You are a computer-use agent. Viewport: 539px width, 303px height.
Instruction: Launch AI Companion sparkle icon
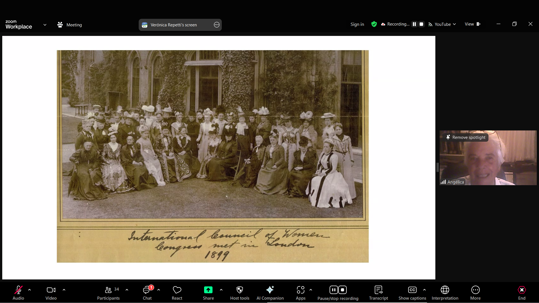tap(270, 293)
